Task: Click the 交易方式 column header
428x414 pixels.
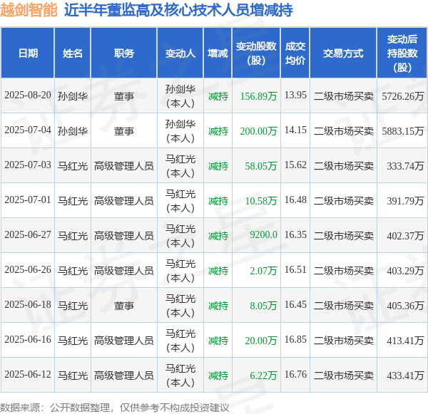Action: [343, 53]
